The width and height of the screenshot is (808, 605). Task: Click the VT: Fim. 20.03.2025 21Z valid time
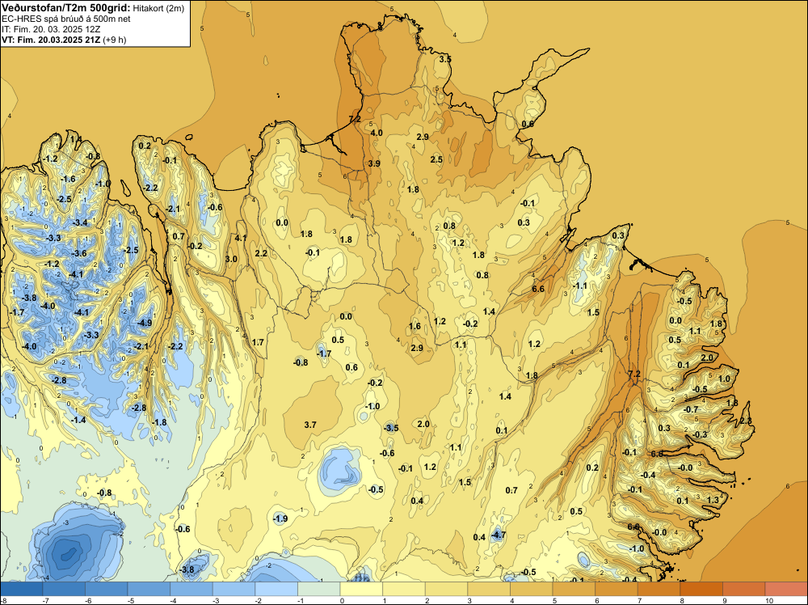tap(51, 40)
